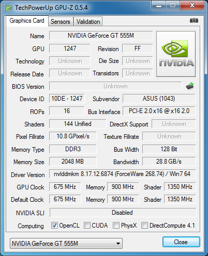Select the Graphics Card tab
This screenshot has width=208, height=256.
tap(27, 21)
